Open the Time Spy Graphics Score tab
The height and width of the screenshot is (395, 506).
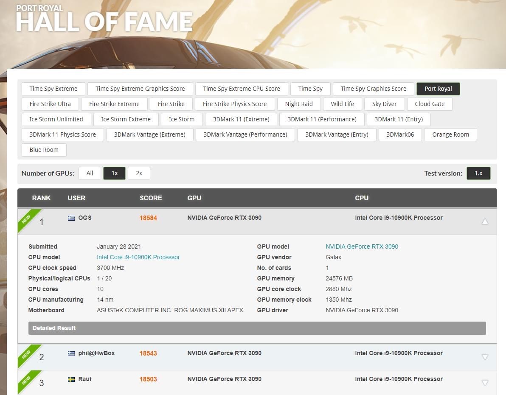(374, 89)
